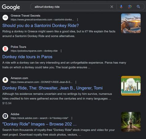The width and height of the screenshot is (146, 139).
Task: Open Google Lens image search icon
Action: (x=130, y=7)
